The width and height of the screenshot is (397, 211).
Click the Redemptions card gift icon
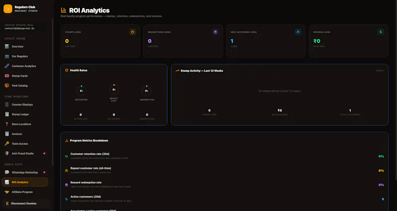[215, 32]
